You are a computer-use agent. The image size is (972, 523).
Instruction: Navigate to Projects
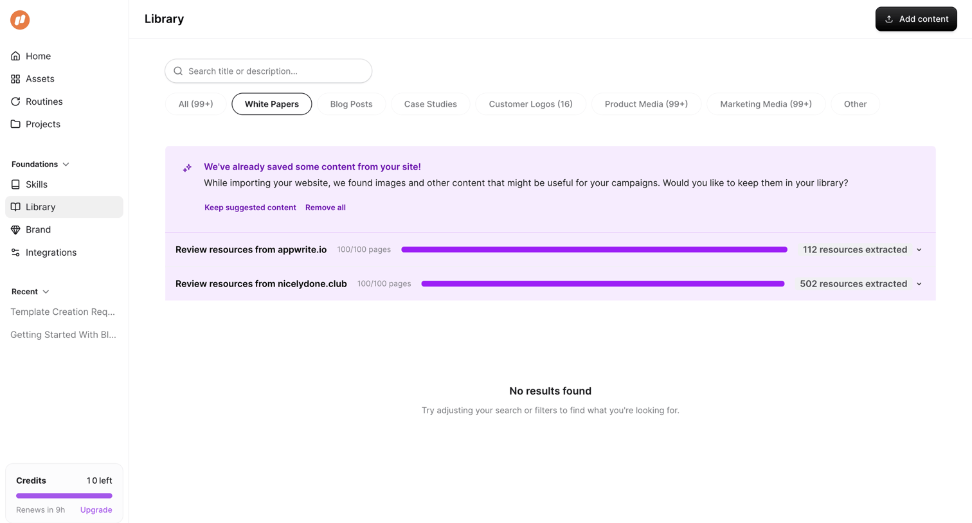[64, 124]
